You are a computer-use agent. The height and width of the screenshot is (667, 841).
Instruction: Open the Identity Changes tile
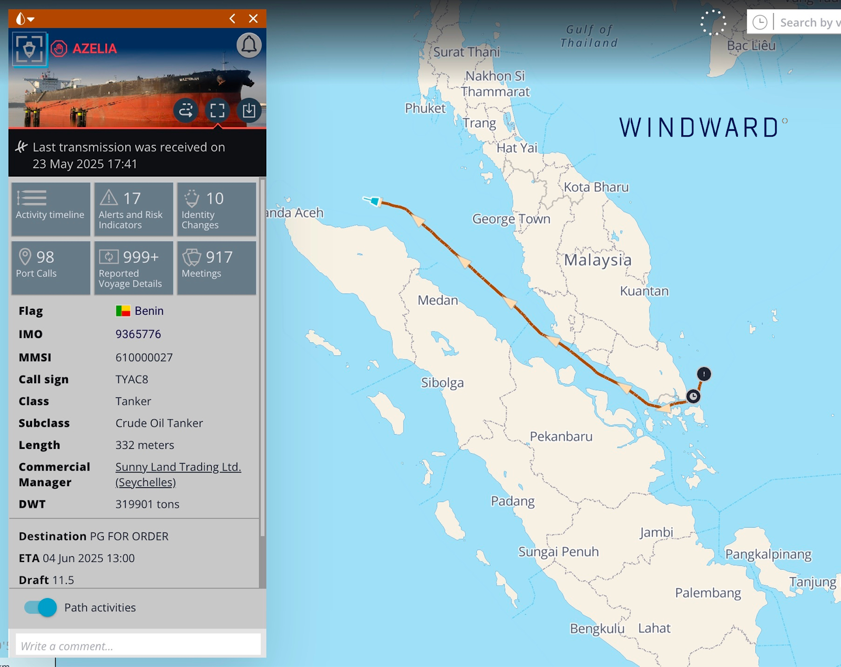[217, 209]
